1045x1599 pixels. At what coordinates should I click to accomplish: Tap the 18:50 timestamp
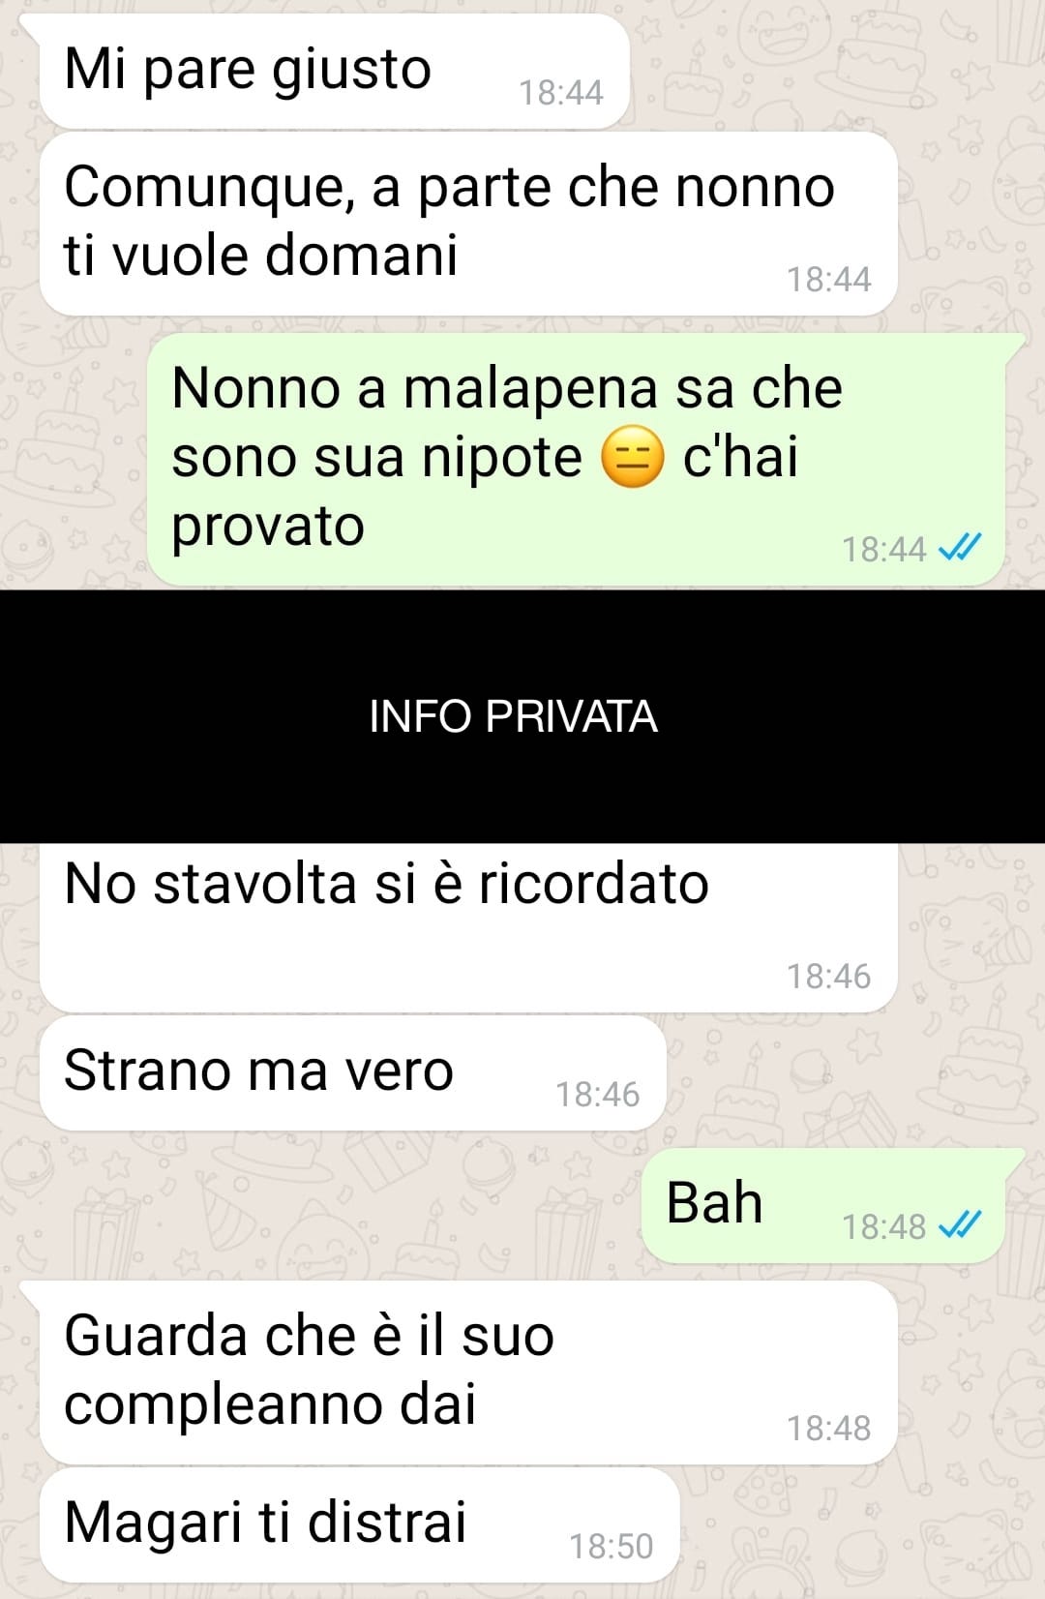point(611,1547)
